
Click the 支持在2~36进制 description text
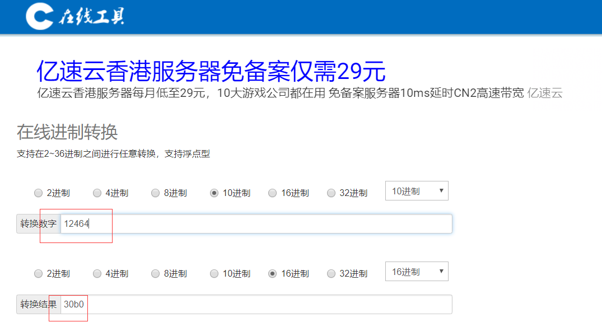[113, 154]
